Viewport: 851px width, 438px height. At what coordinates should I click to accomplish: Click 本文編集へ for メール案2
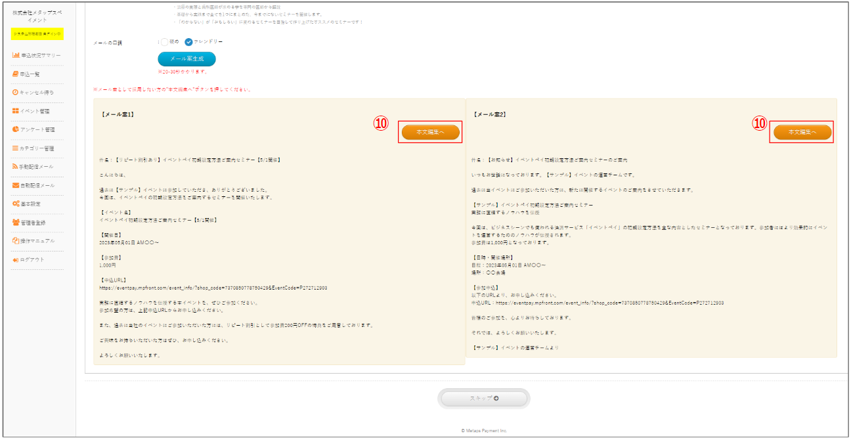point(802,133)
